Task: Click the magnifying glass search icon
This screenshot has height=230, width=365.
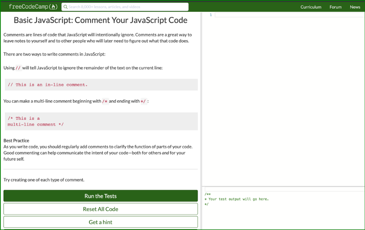Action: tap(65, 7)
